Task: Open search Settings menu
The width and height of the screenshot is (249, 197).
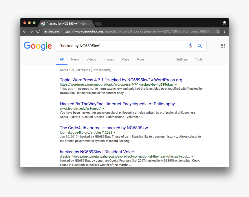Action: 182,60
